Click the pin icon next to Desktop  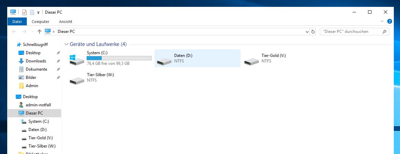click(x=58, y=53)
